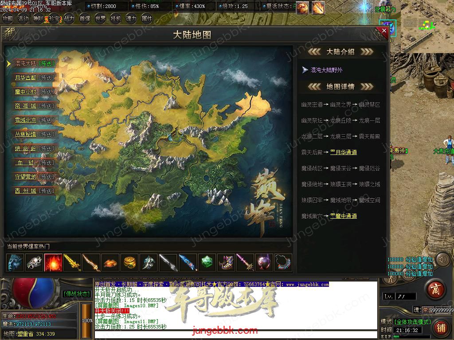Select the green gem item icon
The height and width of the screenshot is (340, 454).
[x=206, y=263]
